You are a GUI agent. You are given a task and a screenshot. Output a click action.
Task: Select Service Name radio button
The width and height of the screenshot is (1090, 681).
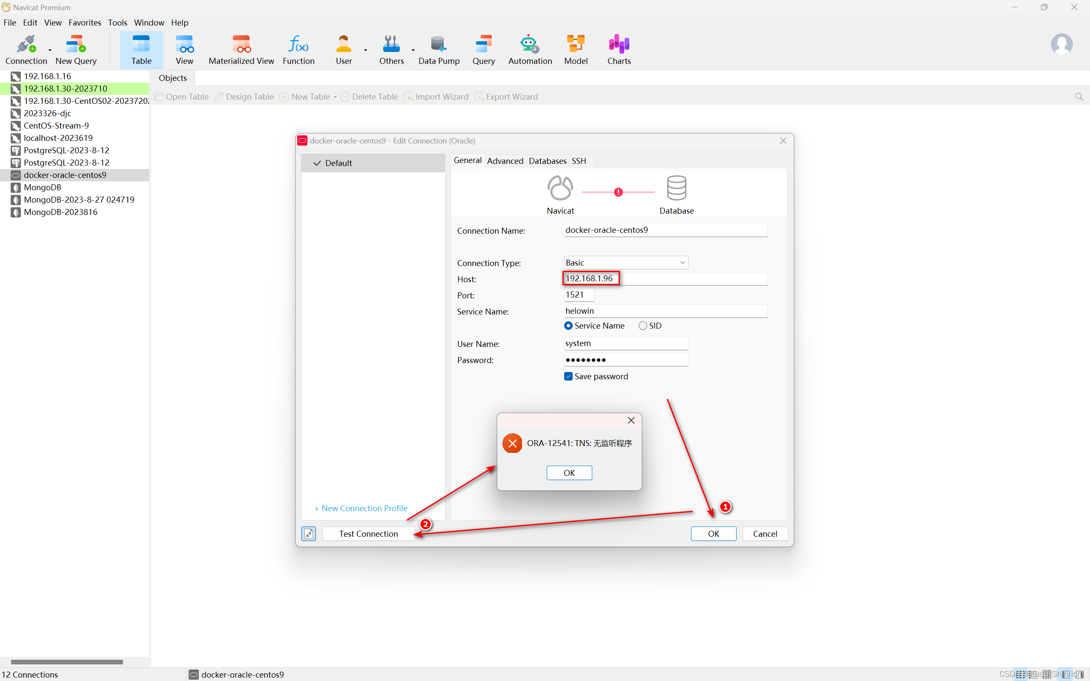(568, 326)
